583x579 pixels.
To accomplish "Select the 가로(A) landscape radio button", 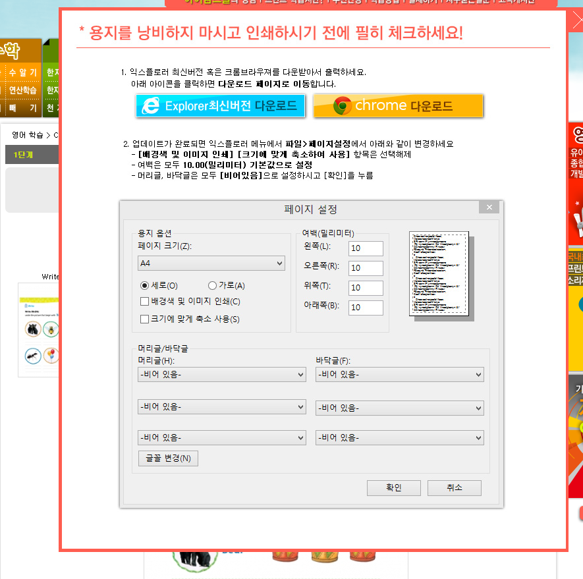I will click(212, 286).
